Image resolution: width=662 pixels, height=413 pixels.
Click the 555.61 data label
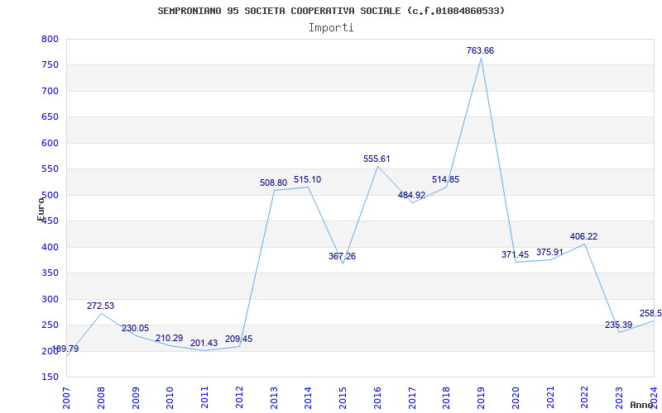click(x=377, y=159)
